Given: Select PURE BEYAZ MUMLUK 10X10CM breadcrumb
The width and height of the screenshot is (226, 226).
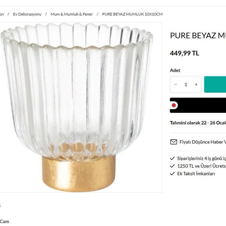Looking at the screenshot, I should pyautogui.click(x=132, y=14).
